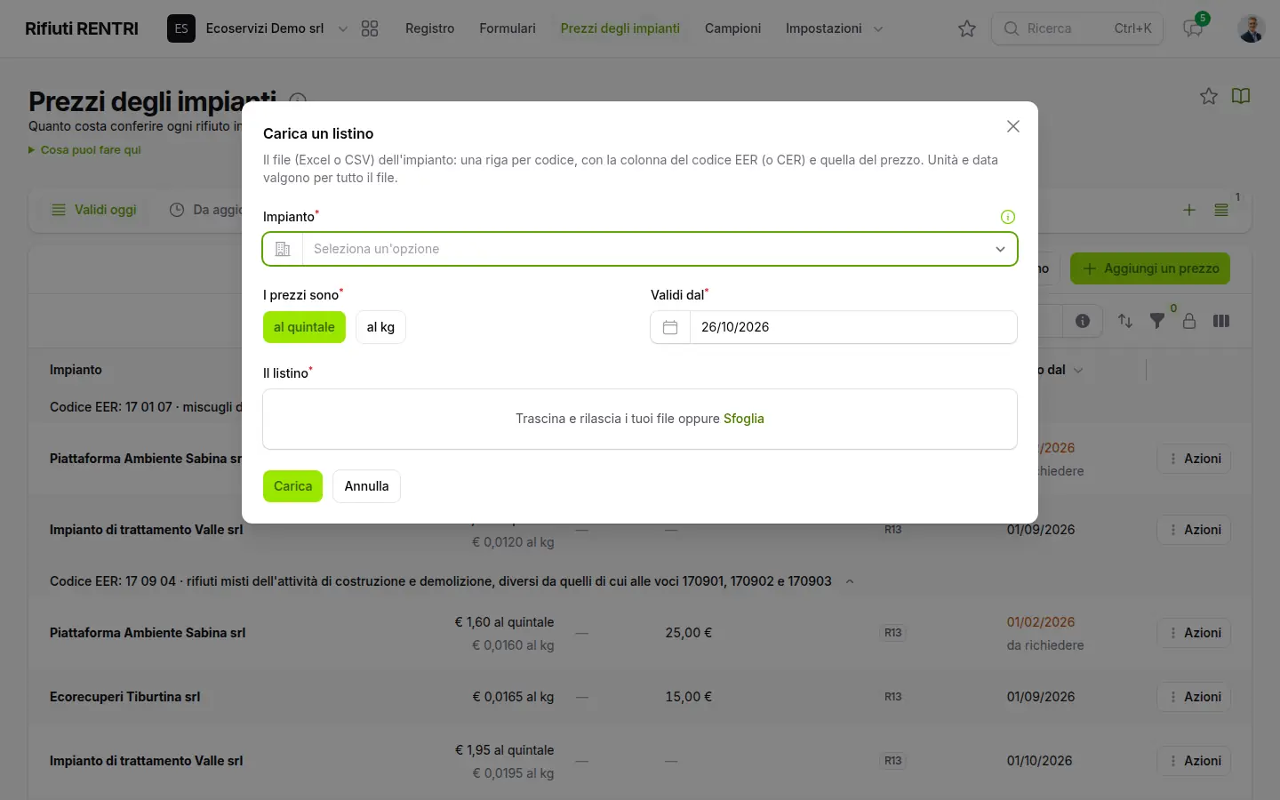This screenshot has height=800, width=1280.
Task: Click the sort arrows icon
Action: point(1125,321)
